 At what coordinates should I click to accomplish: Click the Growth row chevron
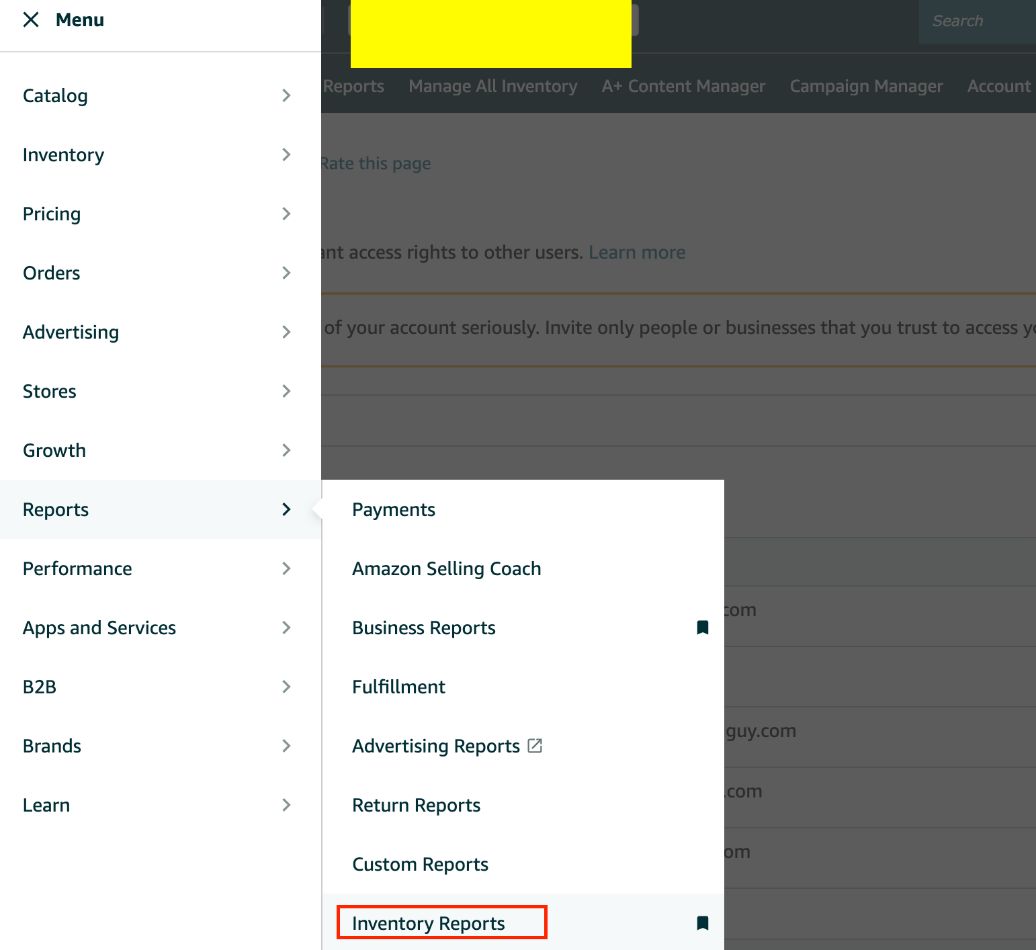pyautogui.click(x=286, y=450)
